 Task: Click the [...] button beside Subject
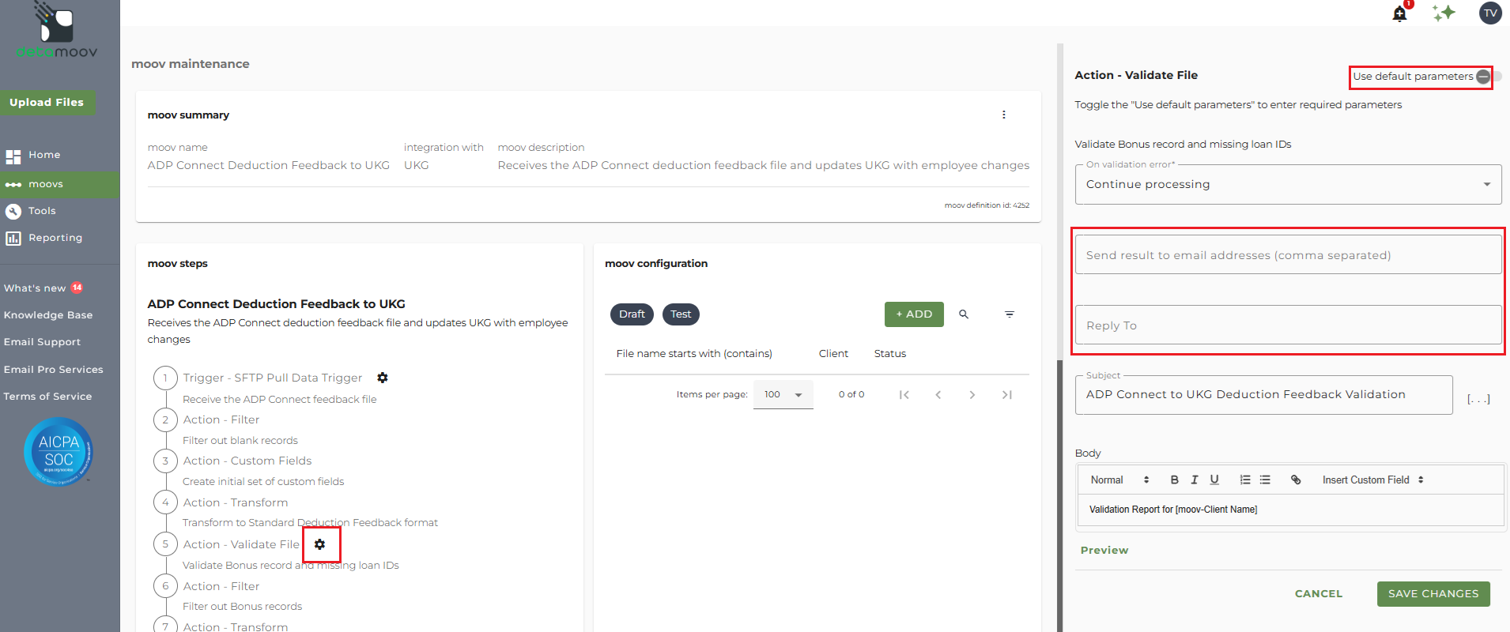1478,399
